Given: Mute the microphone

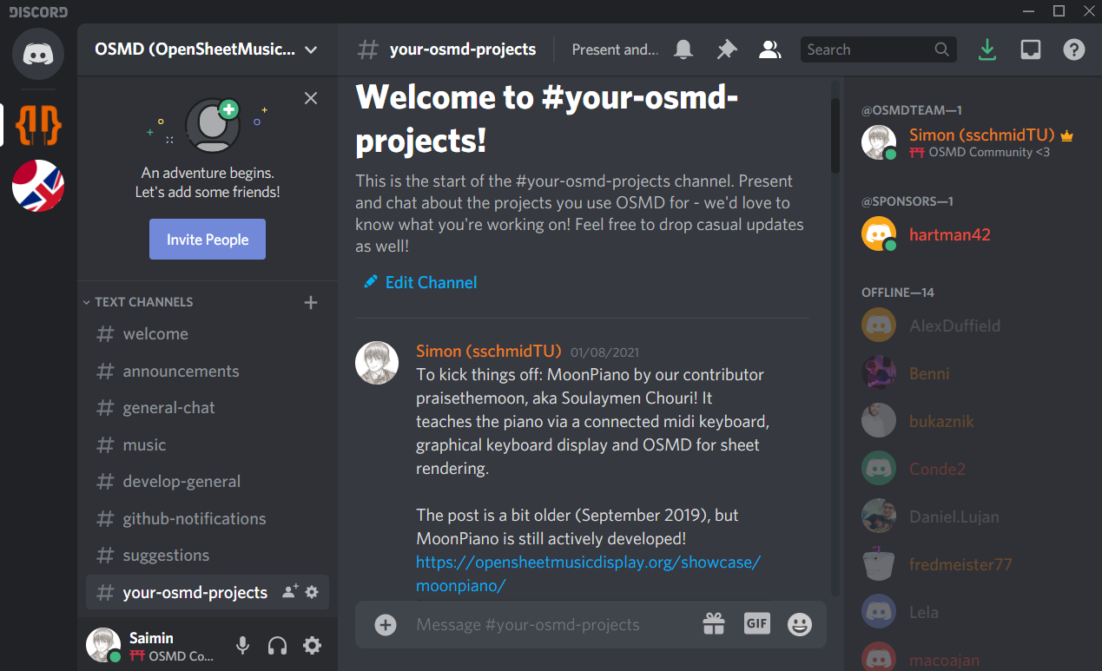Looking at the screenshot, I should tap(242, 645).
